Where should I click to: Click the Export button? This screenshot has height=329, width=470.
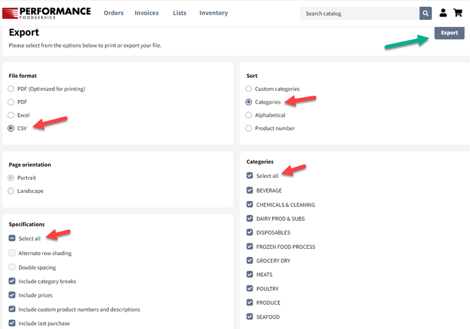coord(449,33)
